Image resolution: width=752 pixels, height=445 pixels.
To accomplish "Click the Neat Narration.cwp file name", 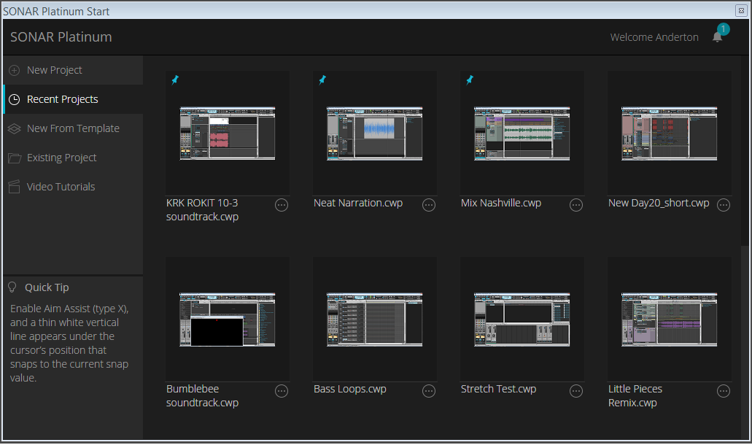I will [358, 204].
